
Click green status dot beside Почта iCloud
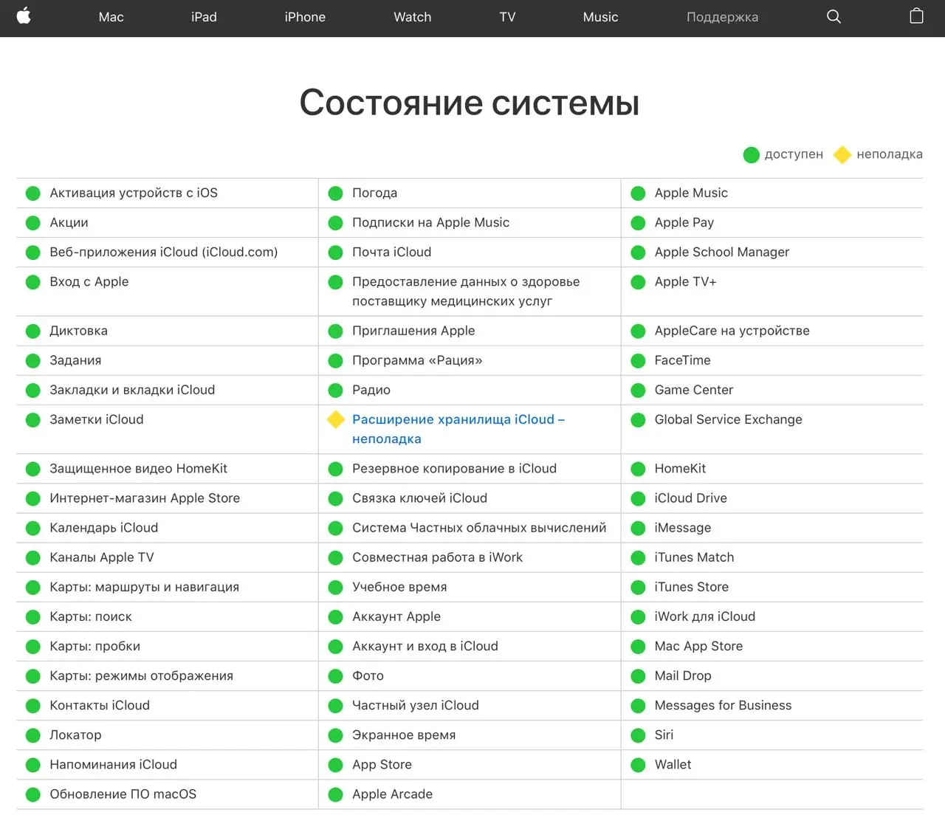pyautogui.click(x=335, y=252)
